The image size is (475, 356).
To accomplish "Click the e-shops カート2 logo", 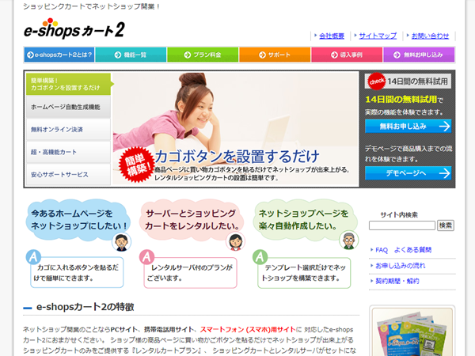I will pyautogui.click(x=74, y=28).
